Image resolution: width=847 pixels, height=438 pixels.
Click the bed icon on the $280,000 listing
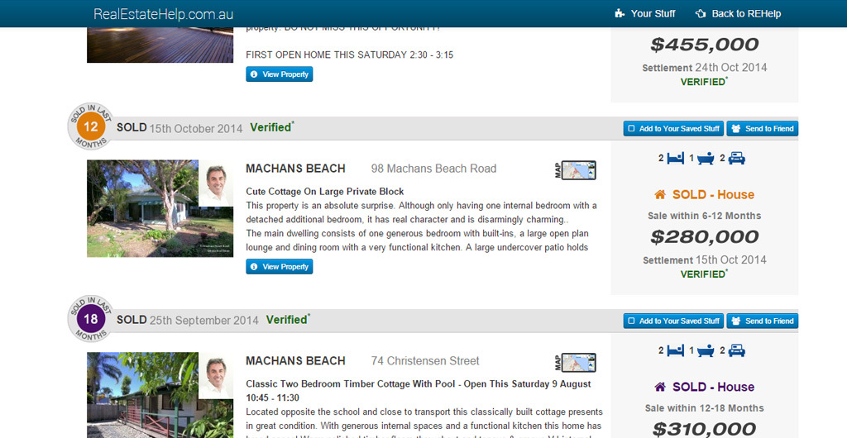[675, 159]
